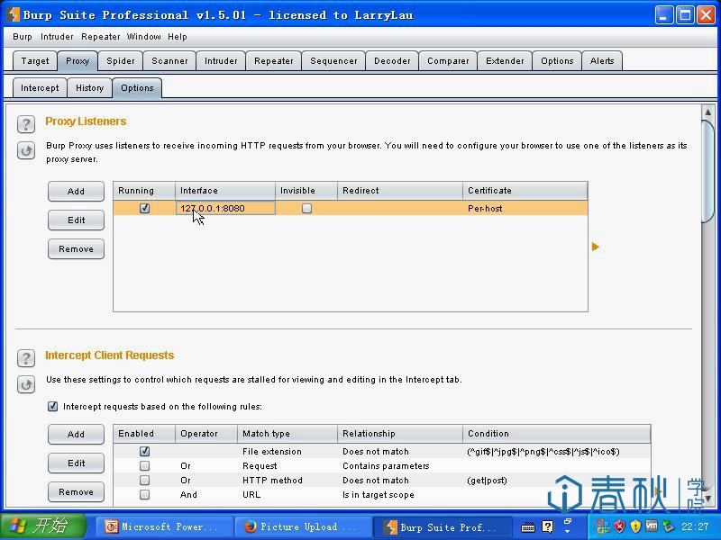Expand the orange arrow beside listeners table

(596, 247)
